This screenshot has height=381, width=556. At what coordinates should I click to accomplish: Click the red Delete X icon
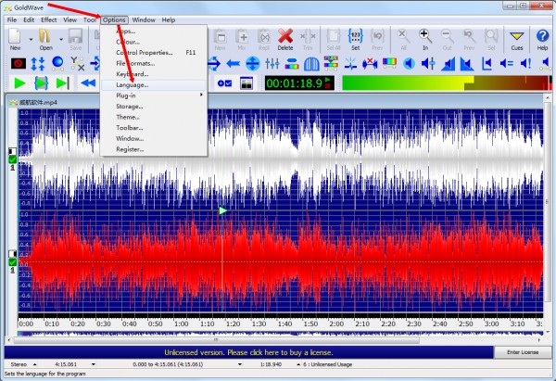click(x=285, y=39)
